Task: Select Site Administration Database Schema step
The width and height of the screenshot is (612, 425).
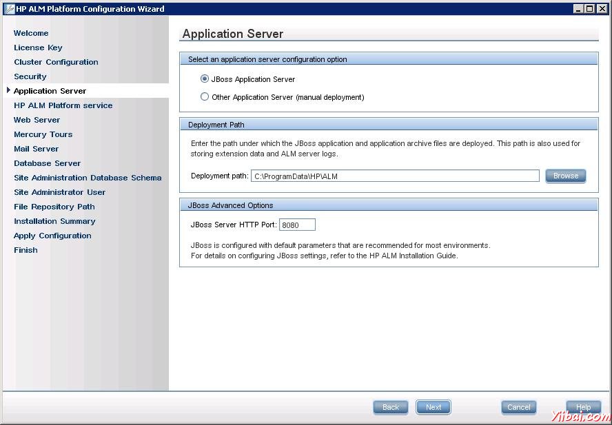Action: click(x=88, y=178)
